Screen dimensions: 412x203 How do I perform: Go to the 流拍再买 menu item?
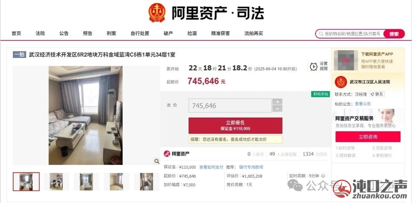pyautogui.click(x=253, y=33)
